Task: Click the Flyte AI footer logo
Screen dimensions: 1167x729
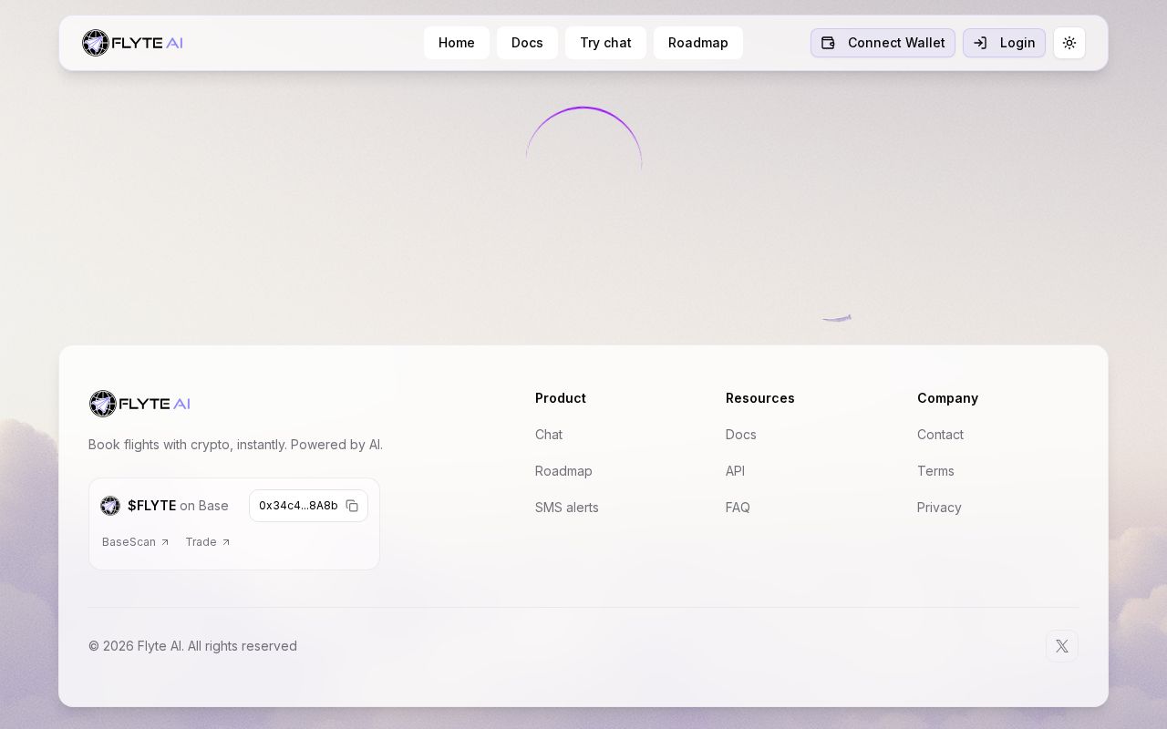Action: [x=139, y=404]
